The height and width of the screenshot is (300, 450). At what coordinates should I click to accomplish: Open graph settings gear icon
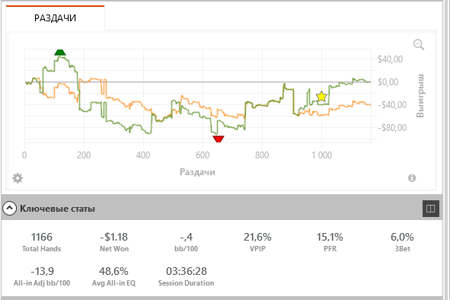tap(18, 178)
